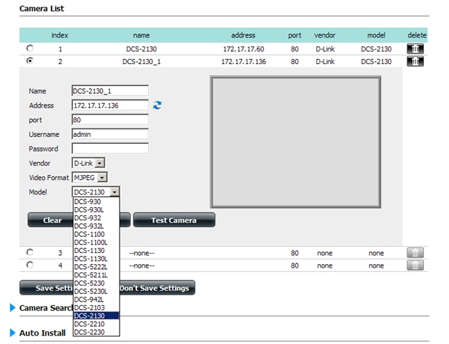Click '--none--' name in row 4

point(142,265)
